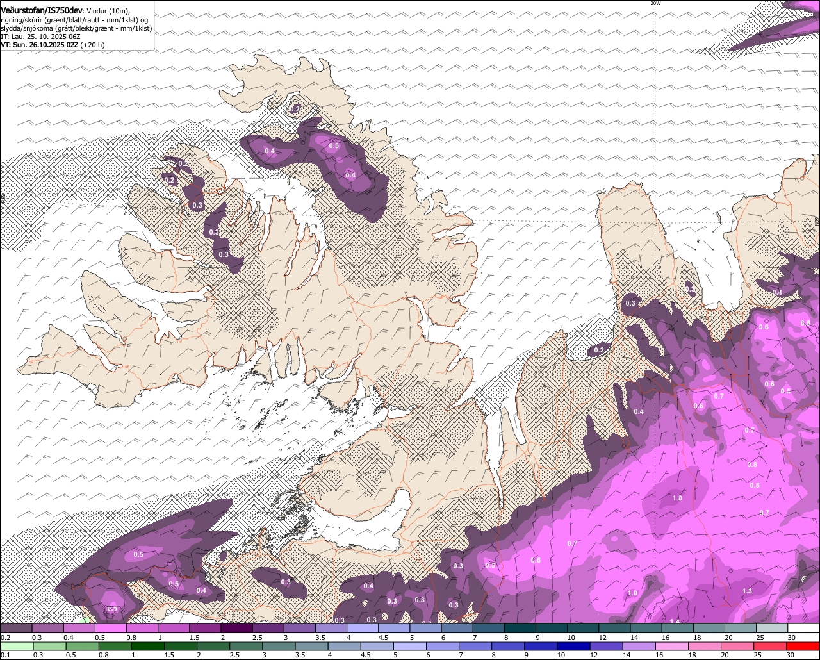Click the 1.3 precipitation value on the map
The width and height of the screenshot is (820, 660).
[x=747, y=591]
